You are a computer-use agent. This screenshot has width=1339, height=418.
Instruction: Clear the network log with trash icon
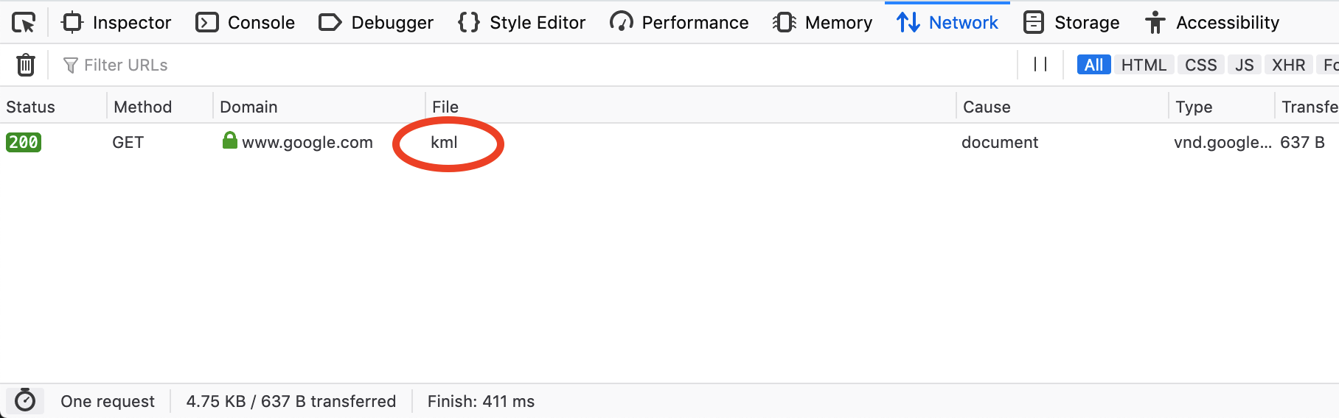[x=26, y=65]
